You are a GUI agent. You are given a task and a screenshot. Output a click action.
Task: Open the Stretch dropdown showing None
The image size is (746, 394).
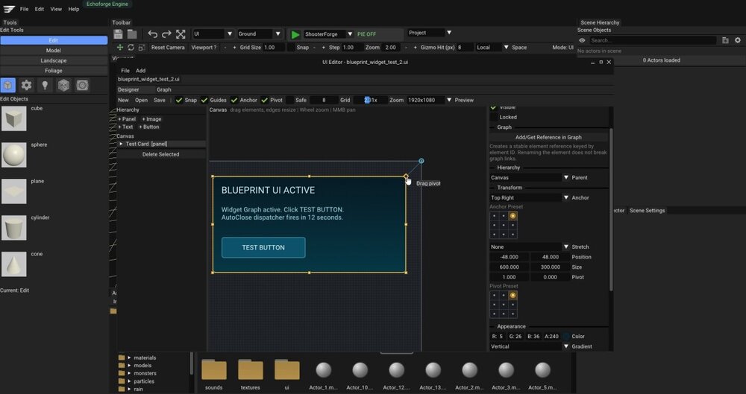click(530, 247)
